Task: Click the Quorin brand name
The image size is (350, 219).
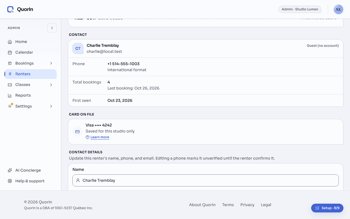Action: point(25,9)
